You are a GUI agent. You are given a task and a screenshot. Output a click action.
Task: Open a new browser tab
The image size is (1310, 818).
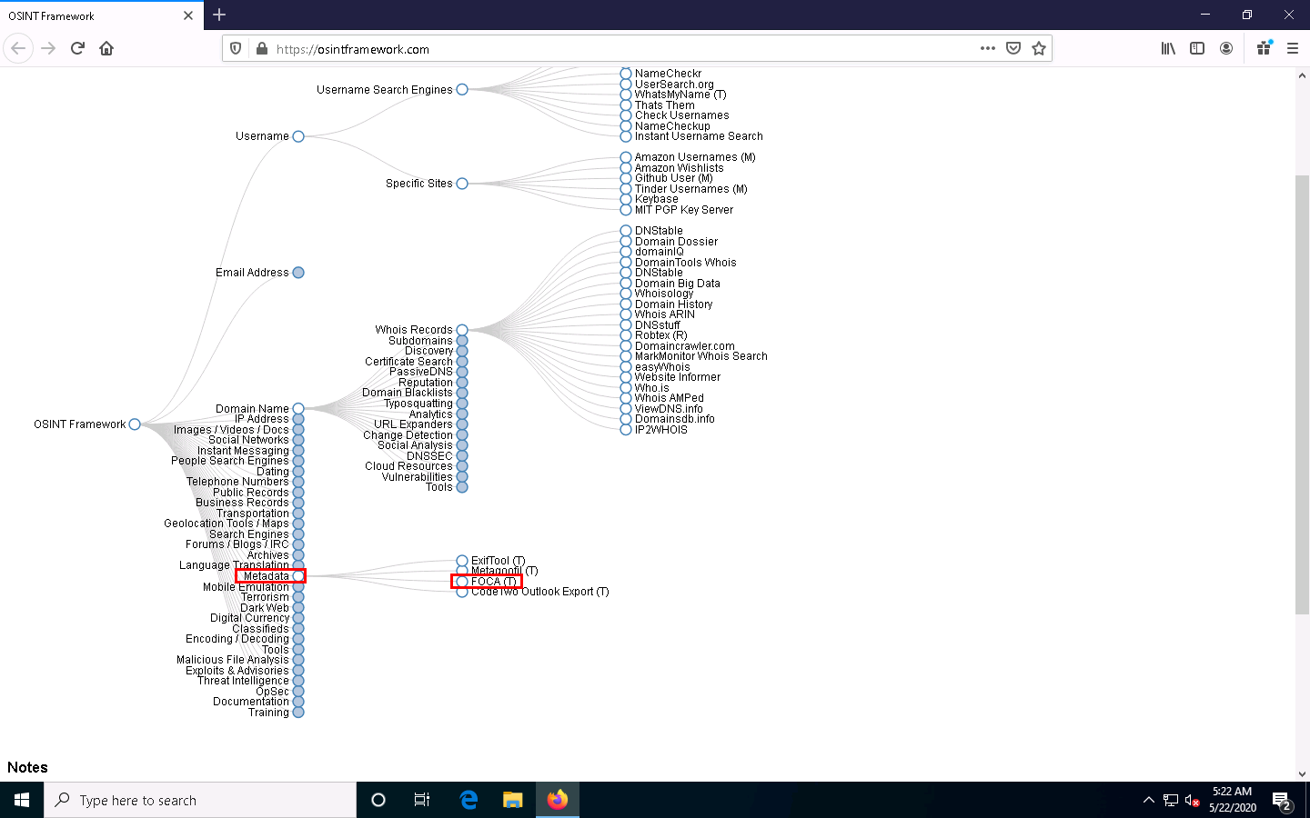tap(219, 15)
